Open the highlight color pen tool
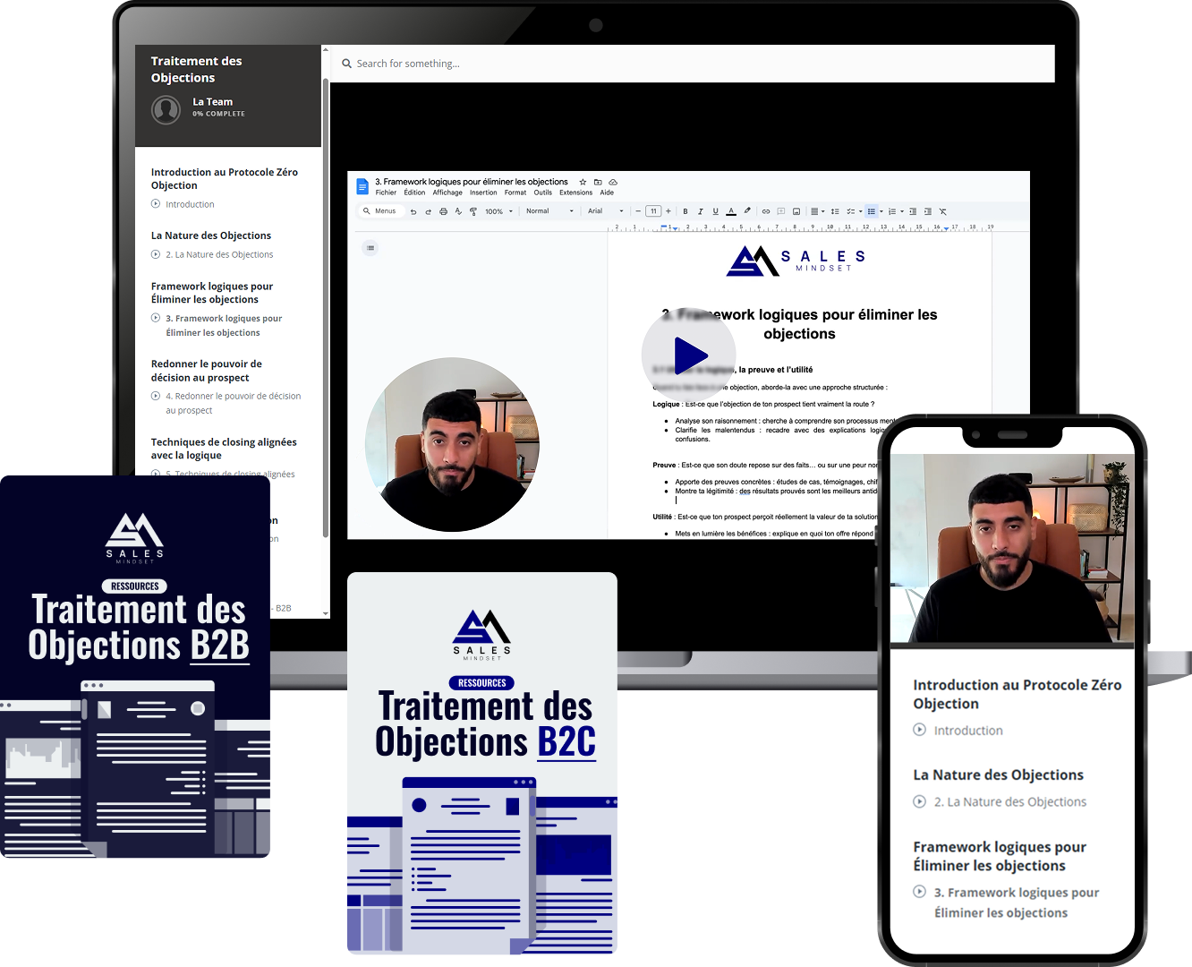This screenshot has height=967, width=1192. coord(747,211)
